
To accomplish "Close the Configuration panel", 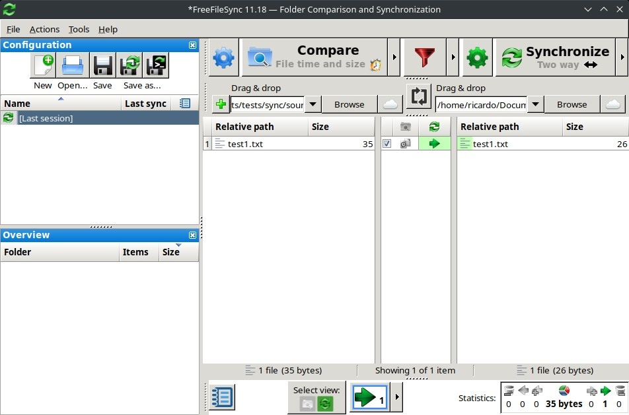I will (192, 46).
